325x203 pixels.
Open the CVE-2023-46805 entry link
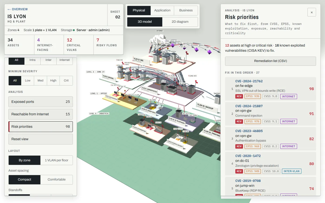click(249, 131)
